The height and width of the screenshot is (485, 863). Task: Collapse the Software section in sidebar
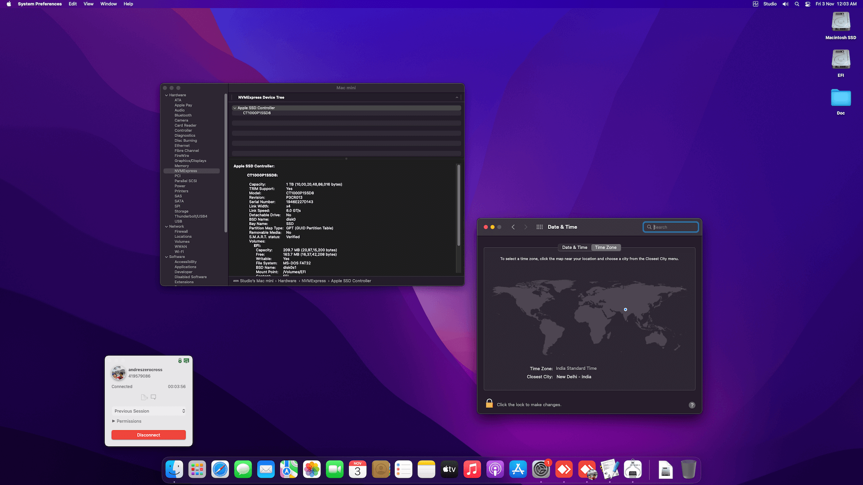(166, 257)
